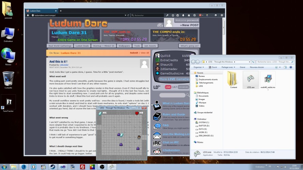This screenshot has width=303, height=170.
Task: Click the bookmark star icon in Firefox toolbar
Action: [x=173, y=15]
